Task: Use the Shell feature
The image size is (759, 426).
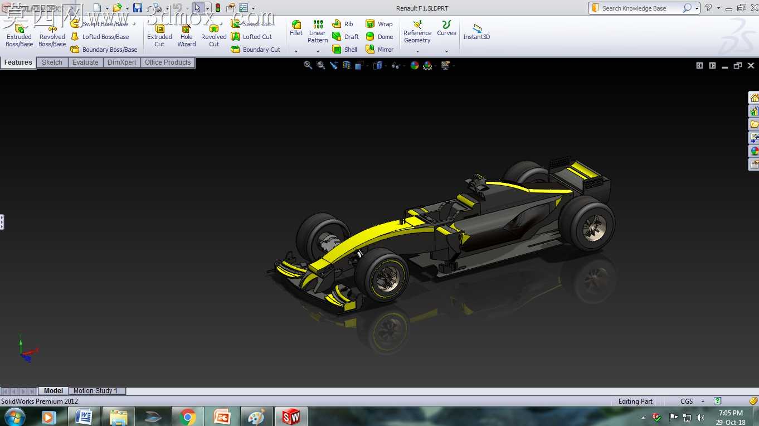Action: tap(345, 50)
